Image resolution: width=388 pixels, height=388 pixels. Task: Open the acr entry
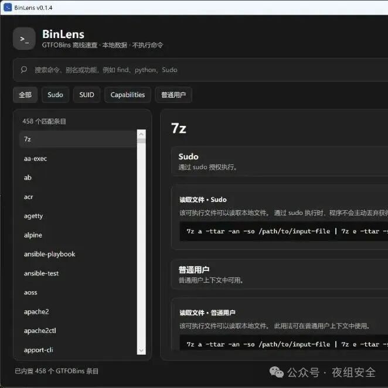click(78, 197)
